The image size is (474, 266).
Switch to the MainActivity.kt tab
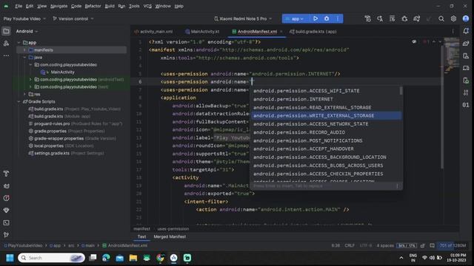202,31
